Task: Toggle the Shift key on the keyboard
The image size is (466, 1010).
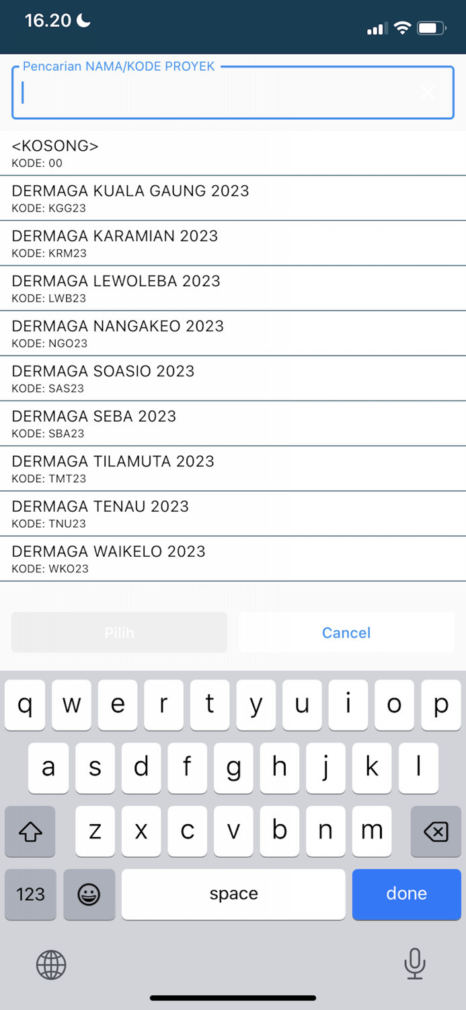Action: coord(30,832)
